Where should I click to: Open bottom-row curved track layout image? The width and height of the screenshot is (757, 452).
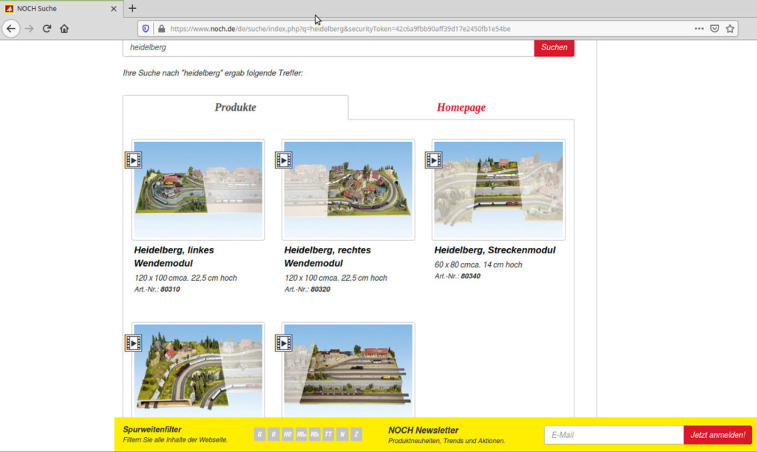[x=198, y=370]
